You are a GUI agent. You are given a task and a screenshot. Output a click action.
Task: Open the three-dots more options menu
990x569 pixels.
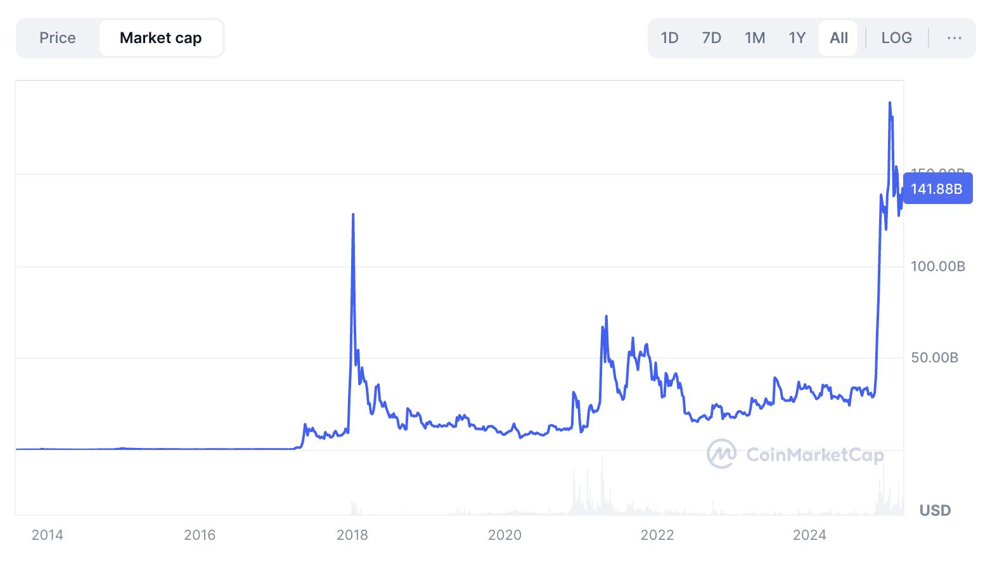(954, 38)
